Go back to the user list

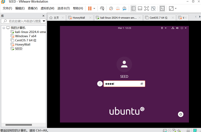click(100, 84)
